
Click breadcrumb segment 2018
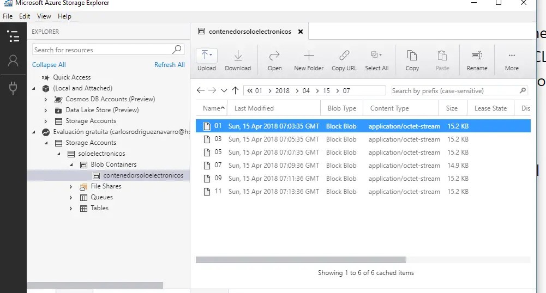click(x=282, y=91)
